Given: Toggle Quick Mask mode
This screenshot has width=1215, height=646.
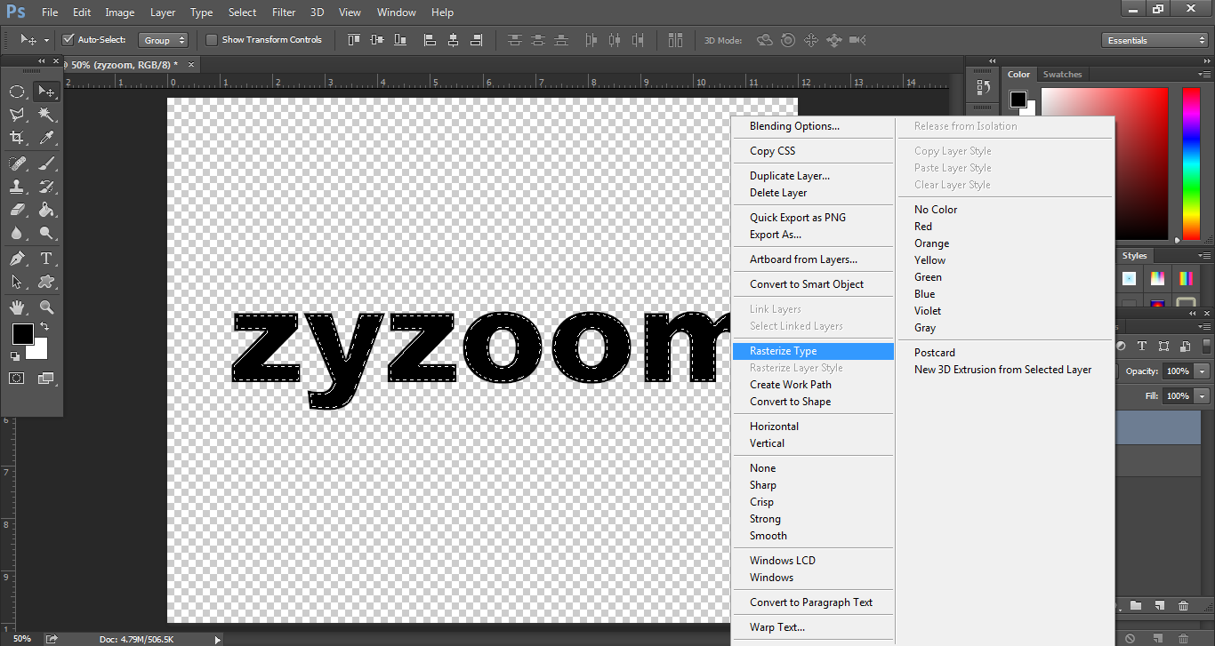Looking at the screenshot, I should coord(17,379).
